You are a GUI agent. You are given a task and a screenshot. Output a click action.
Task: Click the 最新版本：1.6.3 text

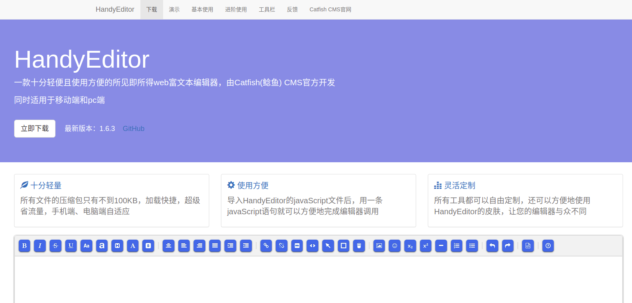point(90,129)
